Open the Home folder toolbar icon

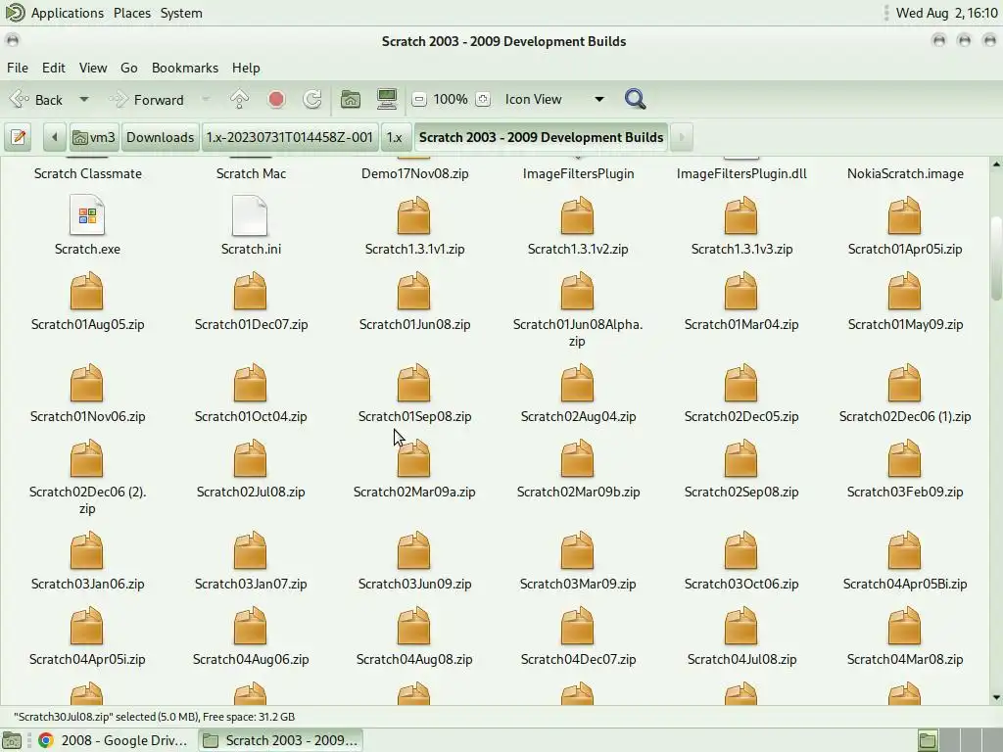[350, 99]
